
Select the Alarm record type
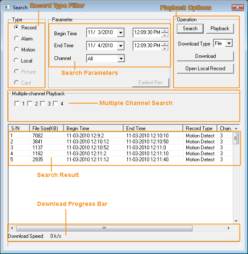[16, 38]
